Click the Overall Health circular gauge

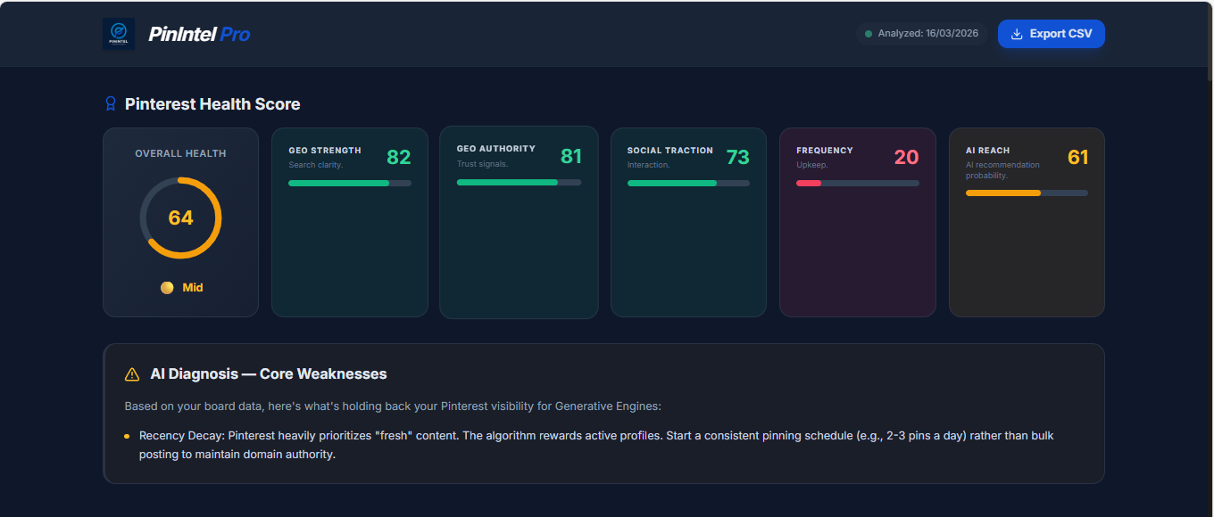180,217
